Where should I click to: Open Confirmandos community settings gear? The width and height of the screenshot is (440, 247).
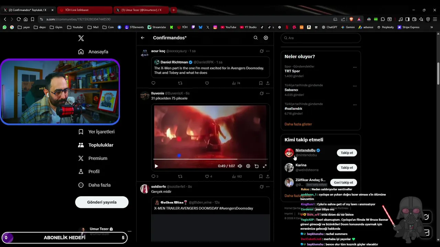pyautogui.click(x=266, y=38)
